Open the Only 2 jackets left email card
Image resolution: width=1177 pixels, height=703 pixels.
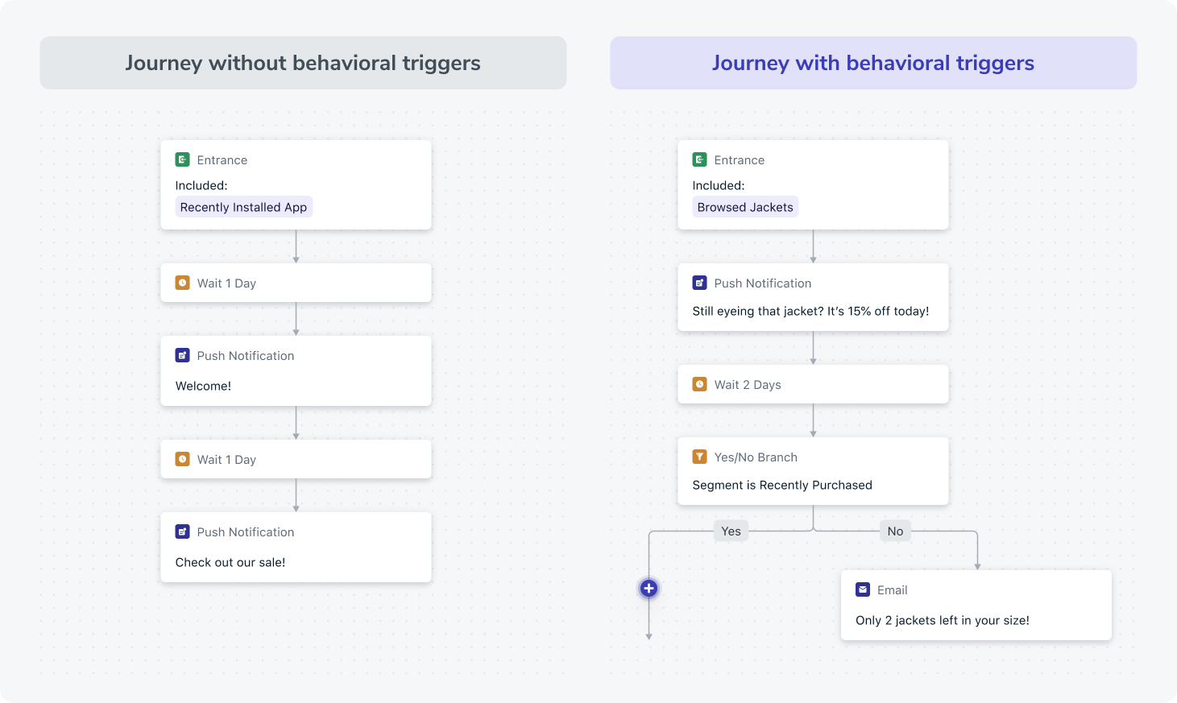click(976, 606)
